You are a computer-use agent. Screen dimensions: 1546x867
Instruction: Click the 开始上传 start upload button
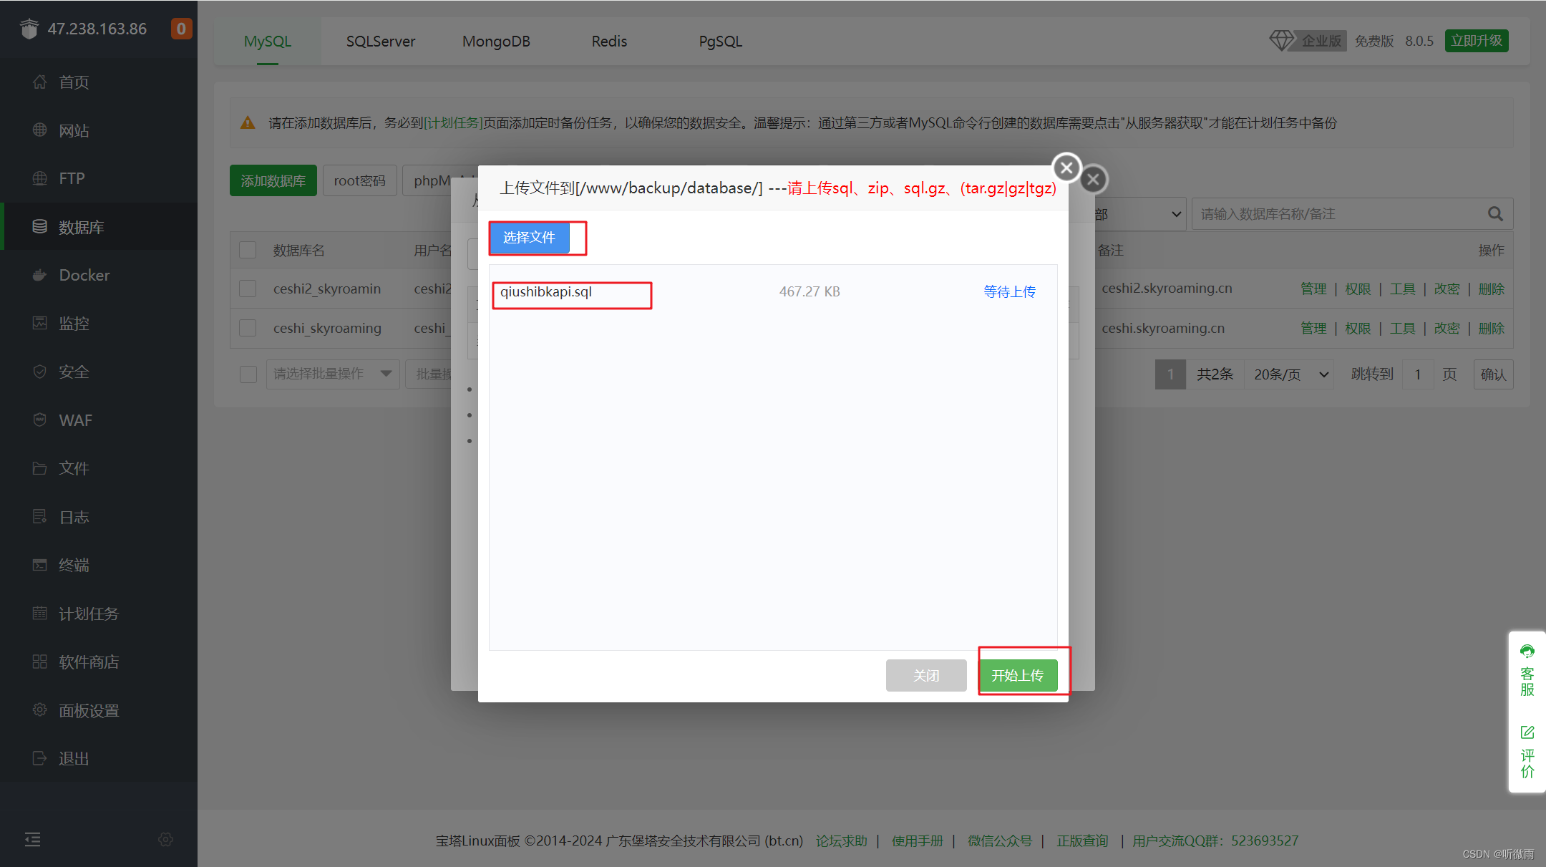(x=1018, y=675)
